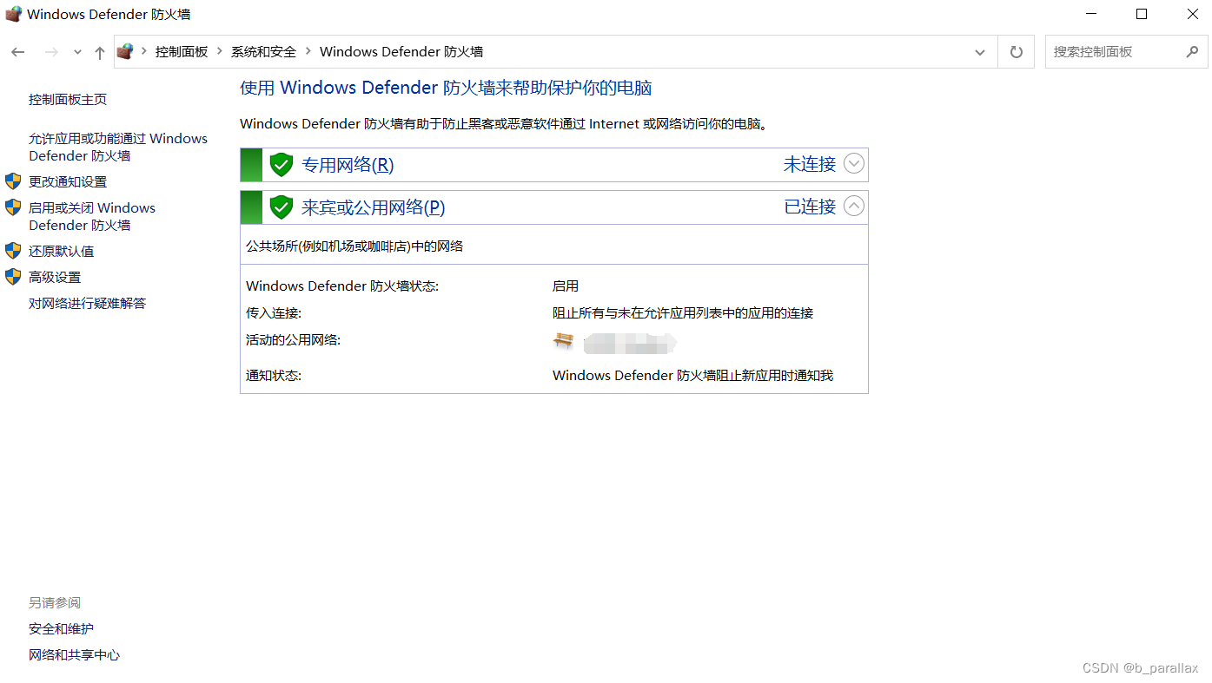Open 高级设置 link
This screenshot has height=683, width=1212.
coord(55,278)
